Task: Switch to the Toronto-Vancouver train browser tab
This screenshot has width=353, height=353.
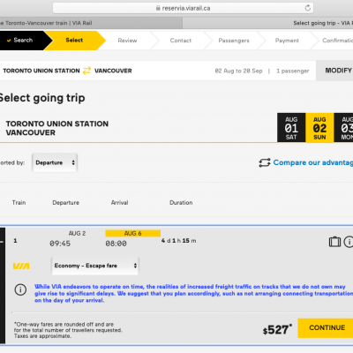Action: coord(91,23)
